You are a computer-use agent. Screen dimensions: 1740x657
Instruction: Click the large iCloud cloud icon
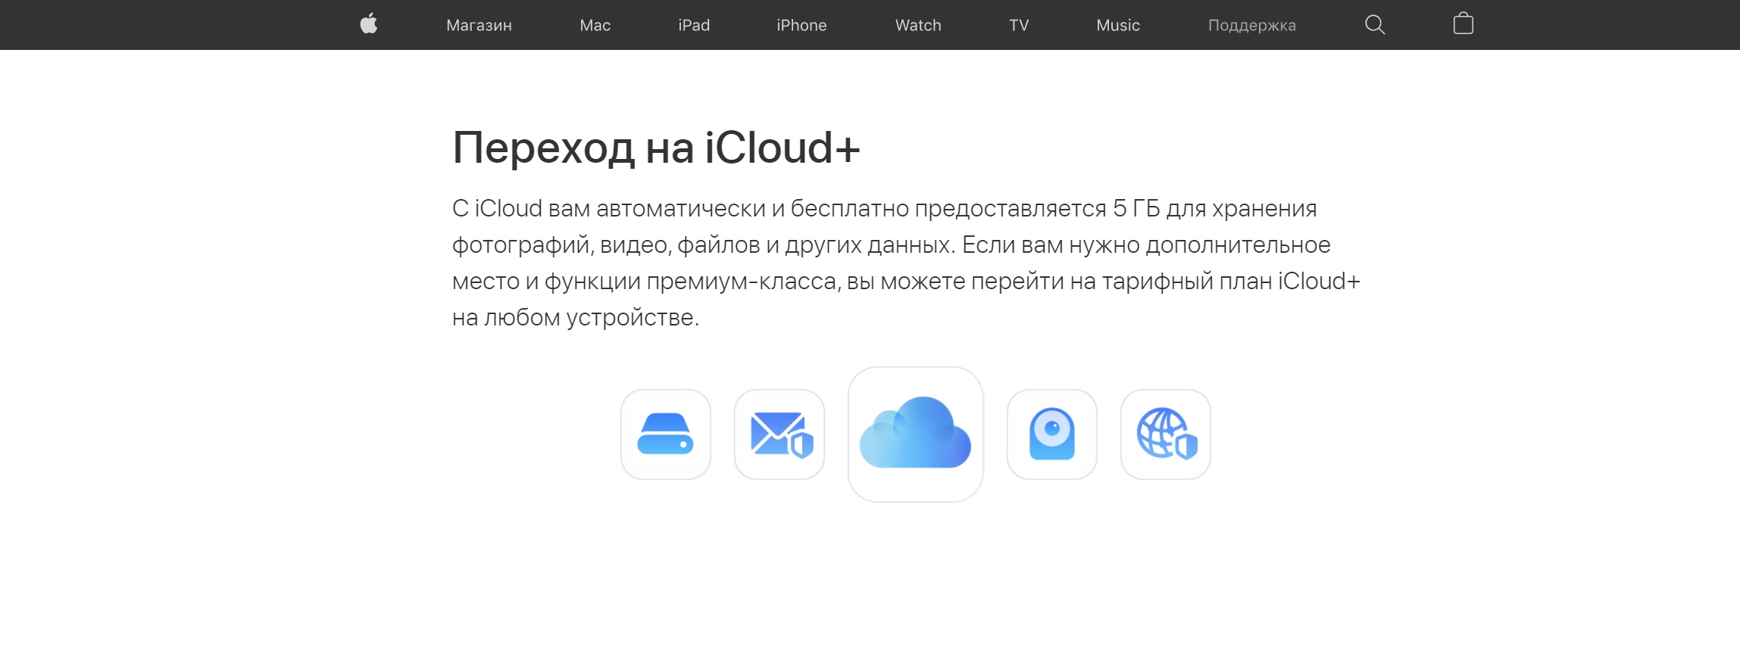[x=916, y=434]
